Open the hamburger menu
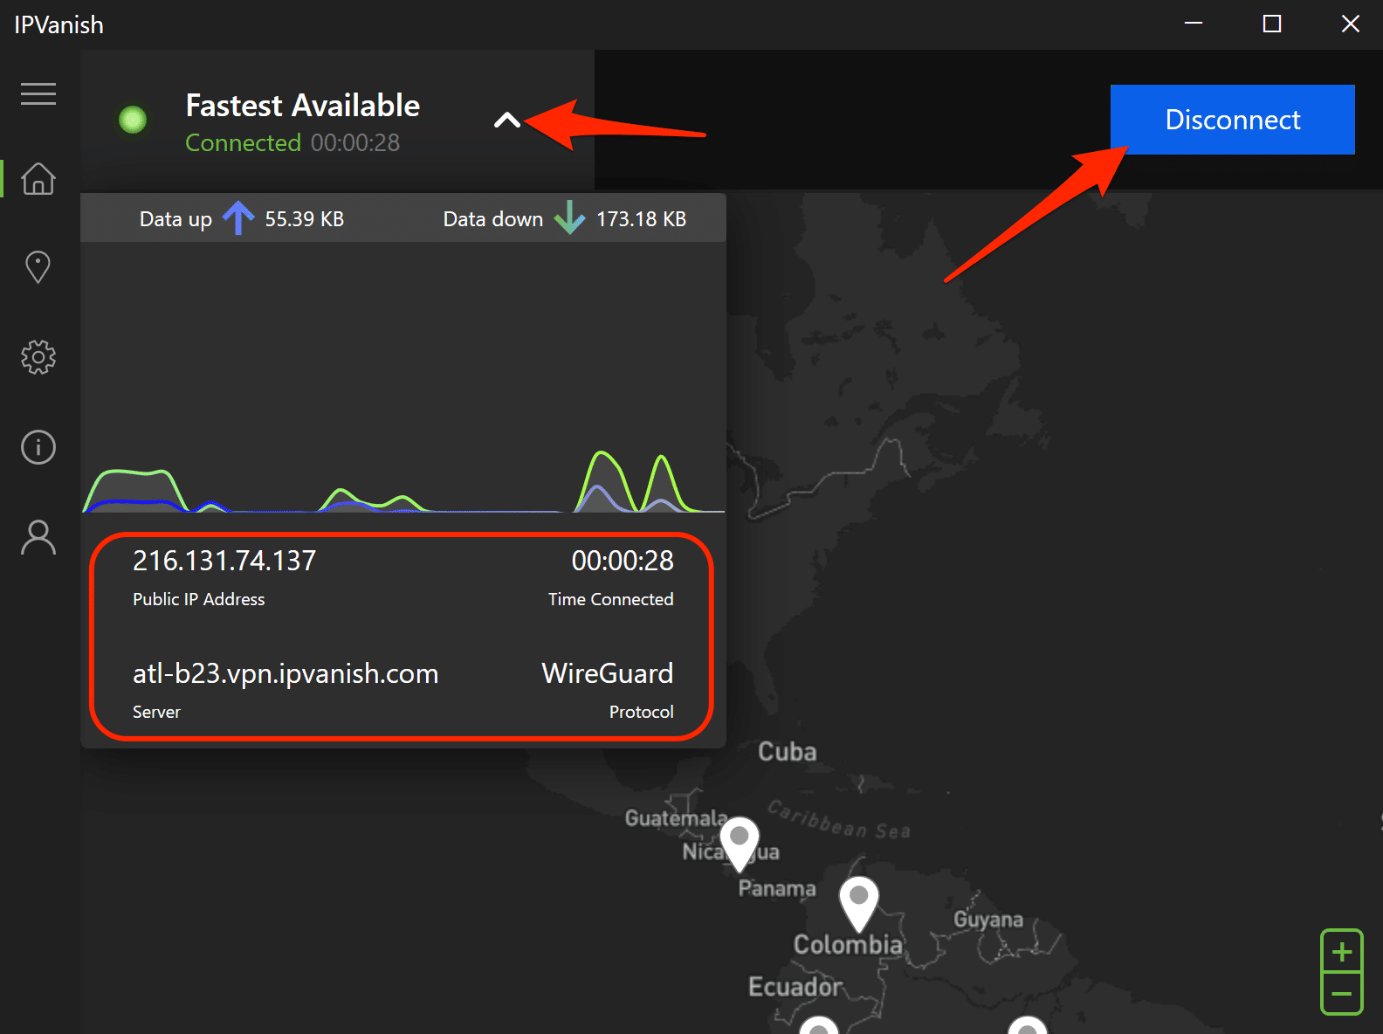Image resolution: width=1383 pixels, height=1034 pixels. click(x=38, y=93)
